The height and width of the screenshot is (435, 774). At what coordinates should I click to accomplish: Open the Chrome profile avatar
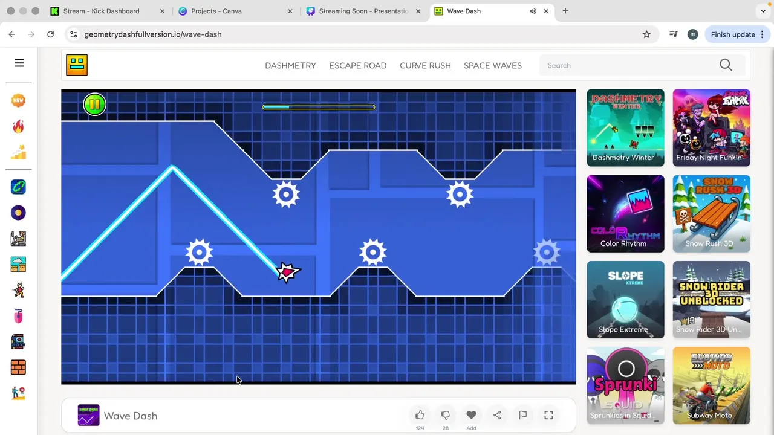692,34
